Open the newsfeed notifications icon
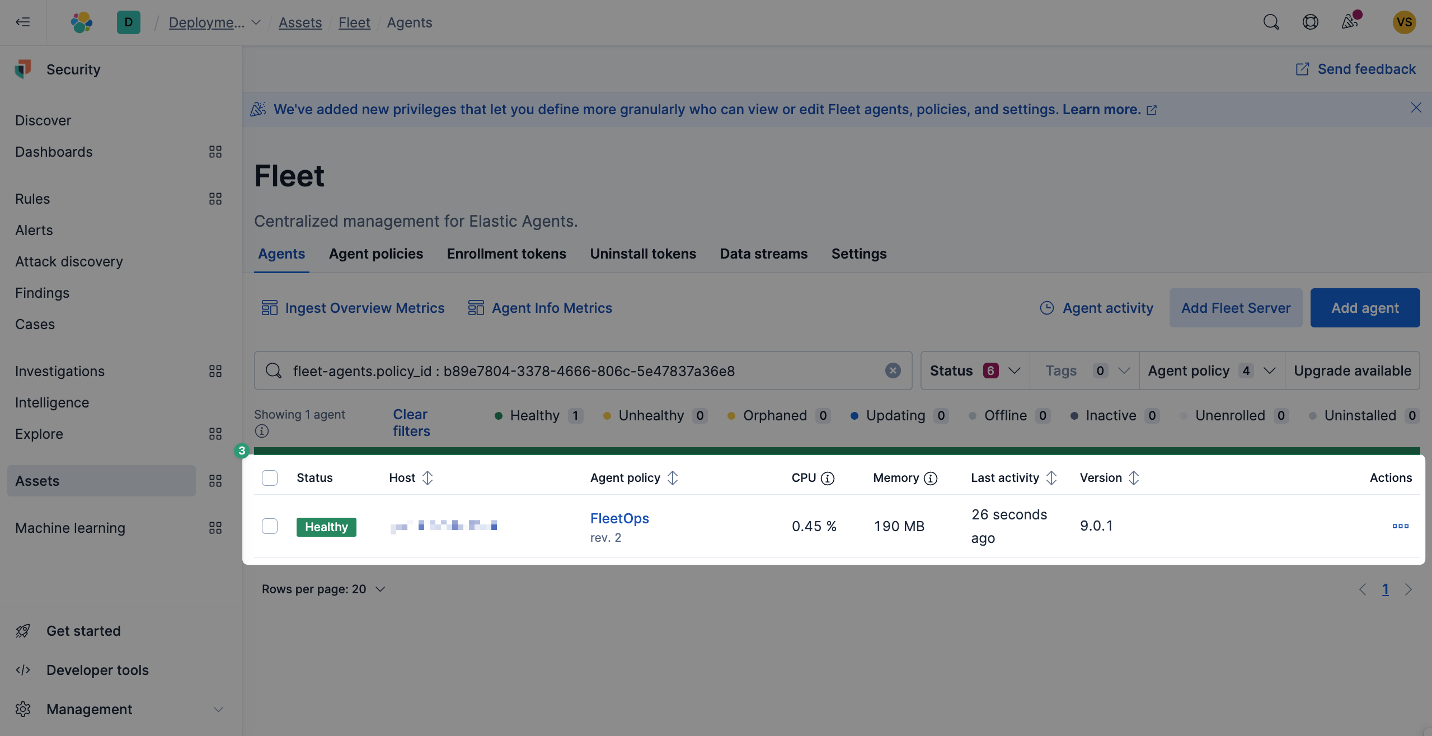This screenshot has height=736, width=1432. coord(1350,22)
